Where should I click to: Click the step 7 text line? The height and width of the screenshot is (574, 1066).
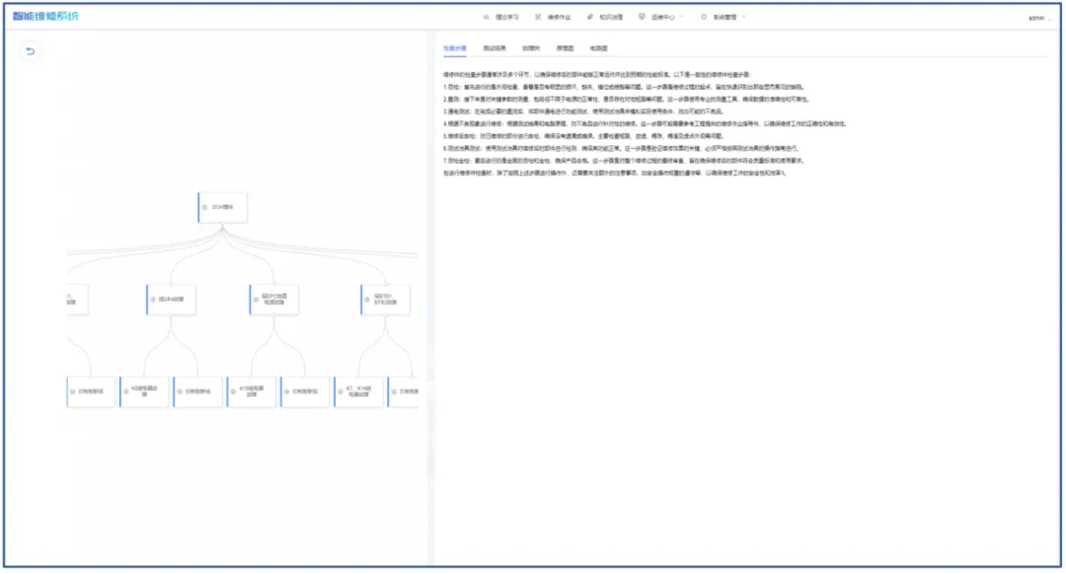click(624, 161)
